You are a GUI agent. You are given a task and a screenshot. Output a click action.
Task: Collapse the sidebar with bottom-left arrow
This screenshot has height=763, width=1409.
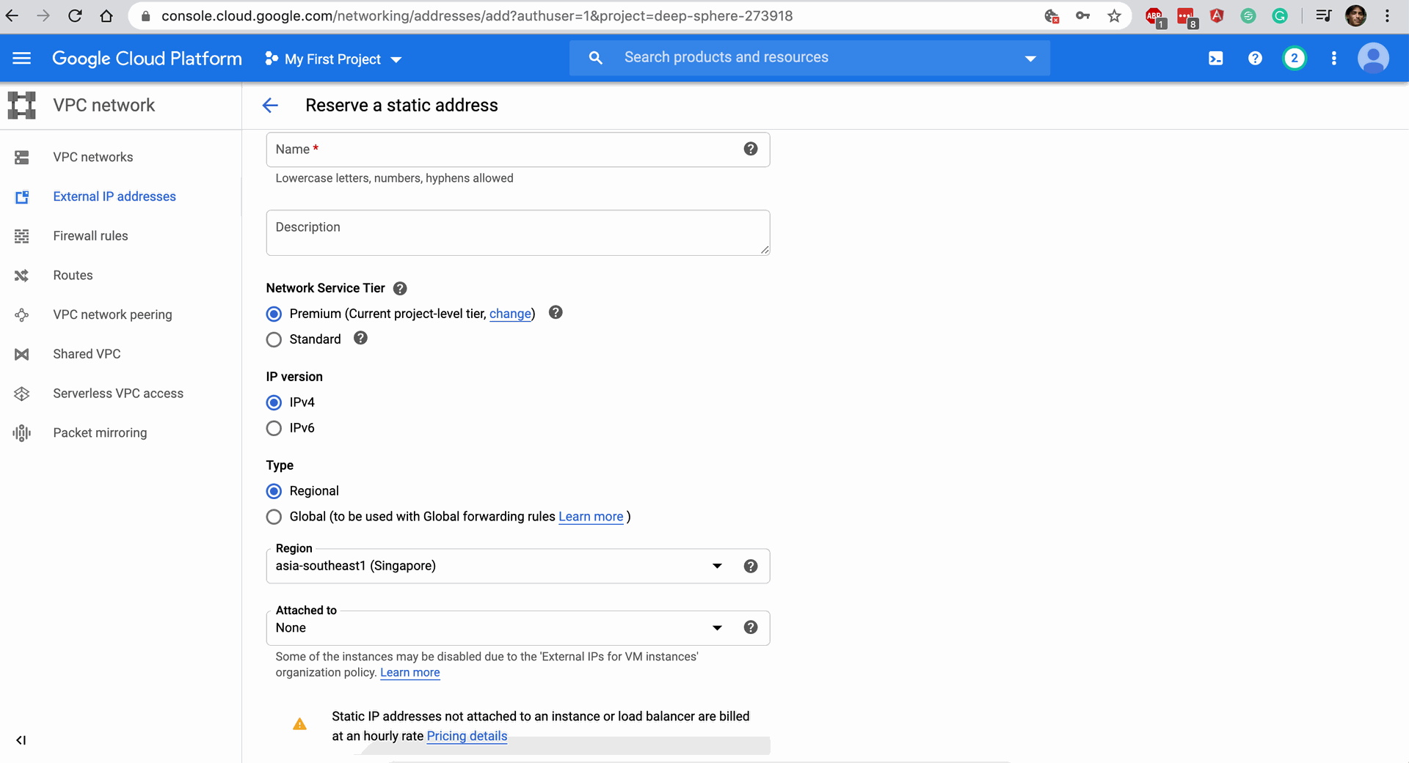(21, 740)
